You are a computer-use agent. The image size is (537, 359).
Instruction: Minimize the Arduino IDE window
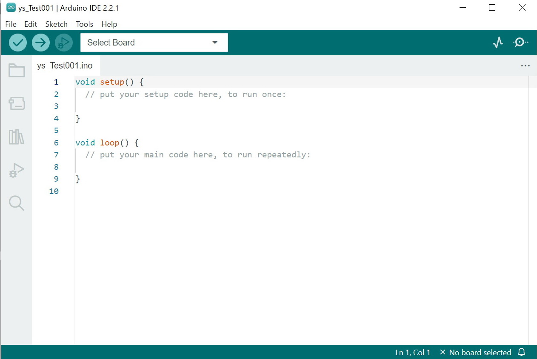coord(462,8)
